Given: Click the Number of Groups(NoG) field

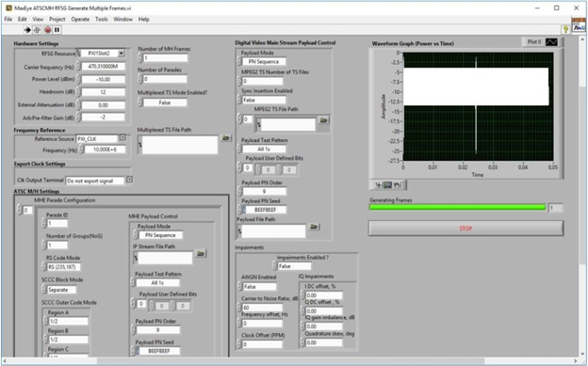Looking at the screenshot, I should pyautogui.click(x=57, y=245).
